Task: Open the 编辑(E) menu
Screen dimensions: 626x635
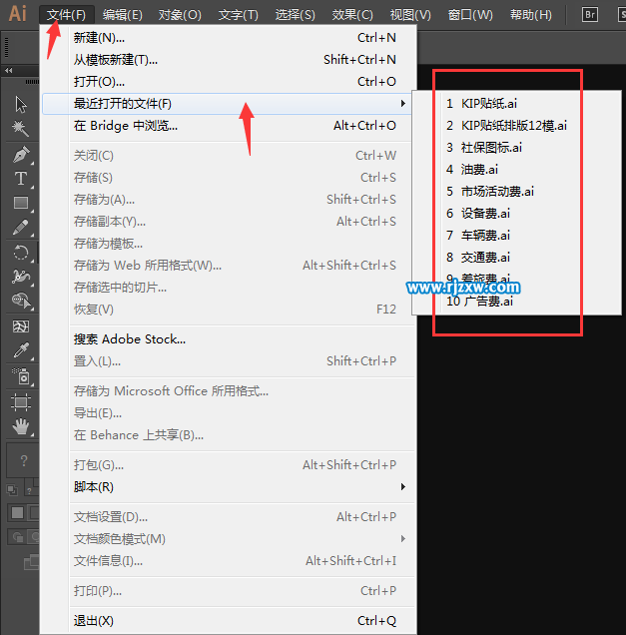Action: click(x=122, y=15)
